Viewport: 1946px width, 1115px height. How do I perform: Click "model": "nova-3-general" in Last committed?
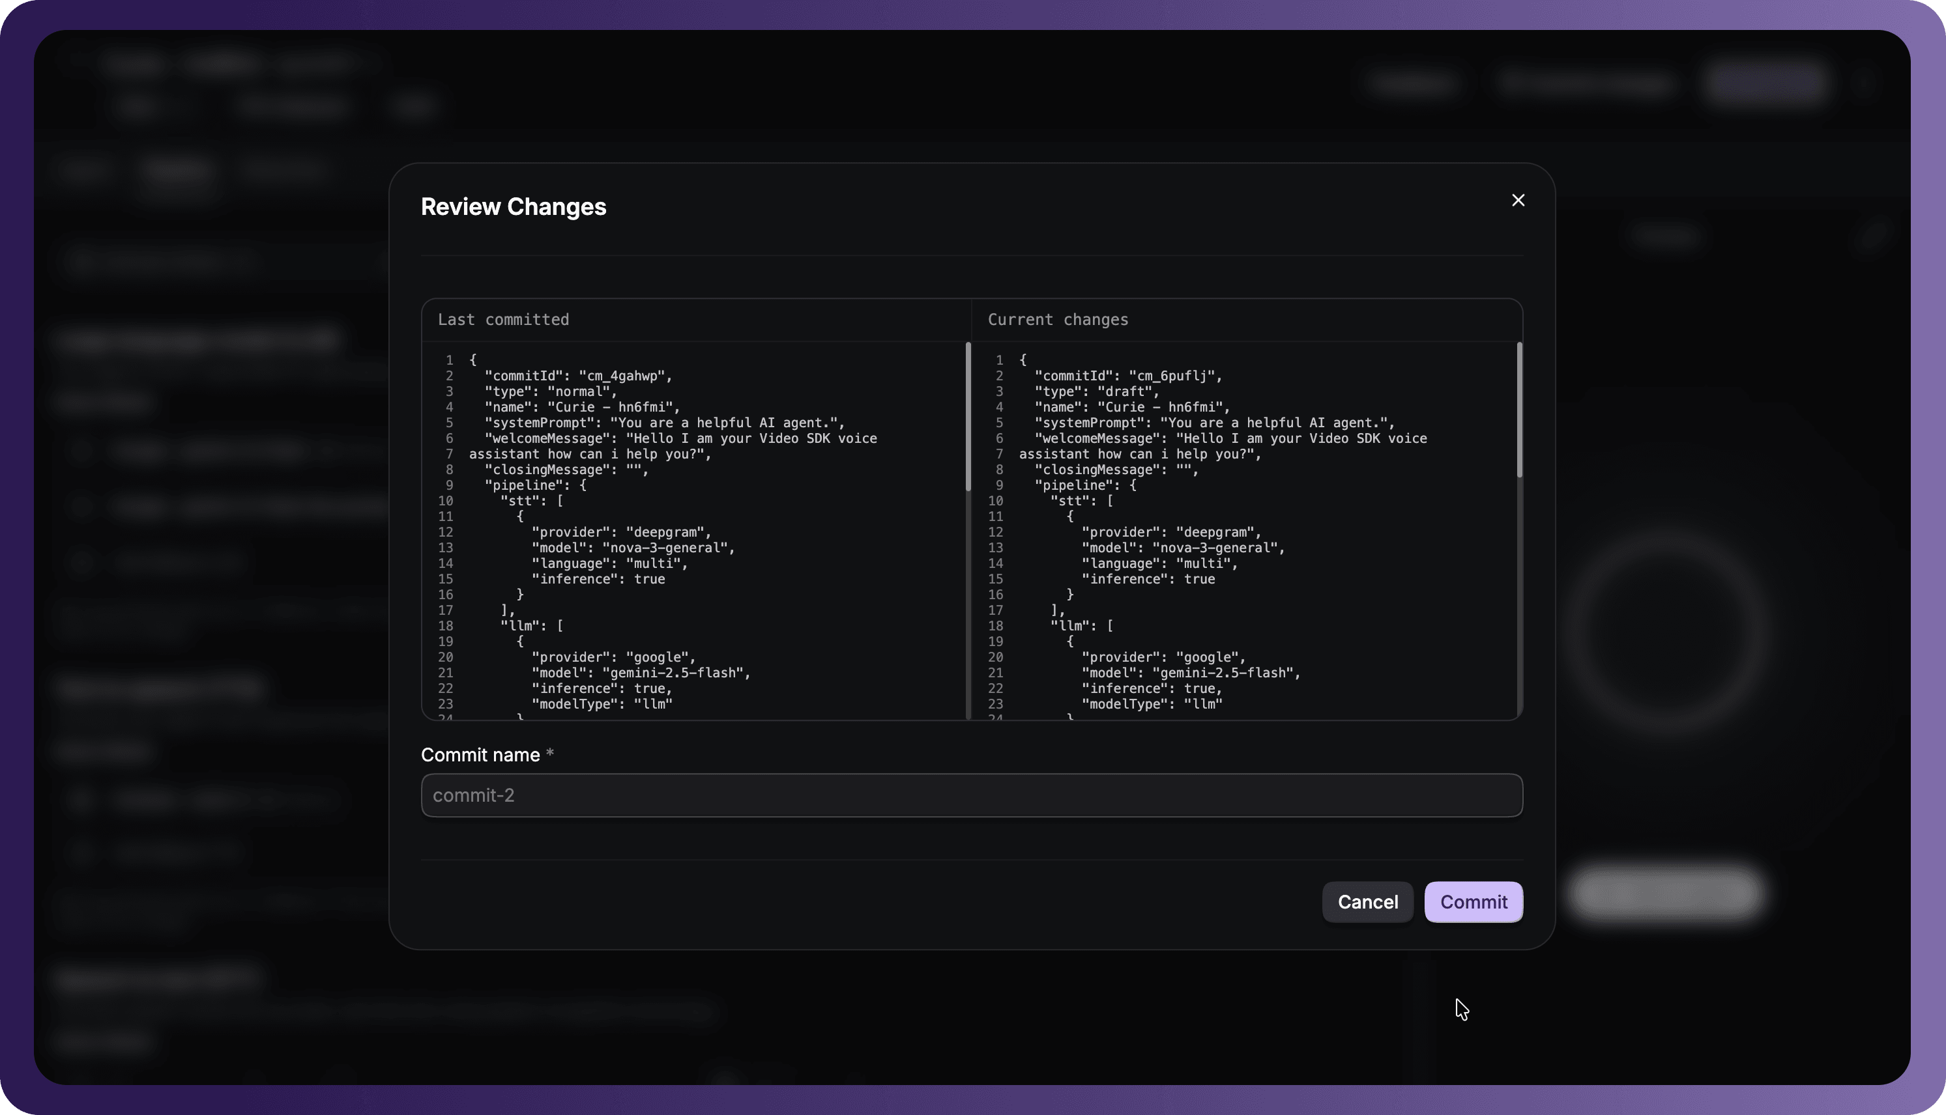click(633, 548)
